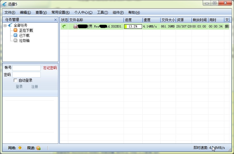The height and width of the screenshot is (154, 234).
Task: Select the 正在下载 tree item
Action: (26, 30)
